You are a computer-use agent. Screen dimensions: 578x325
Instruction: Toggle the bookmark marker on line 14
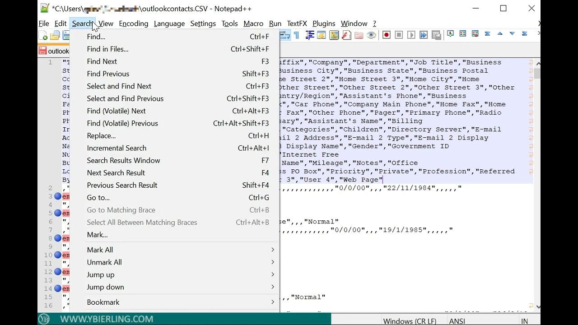58,288
